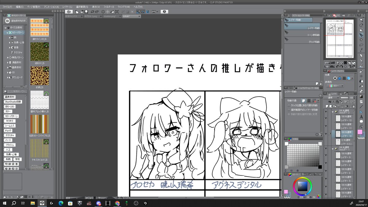This screenshot has width=368, height=207.
Task: Redo the action in the command bar
Action: (98, 11)
